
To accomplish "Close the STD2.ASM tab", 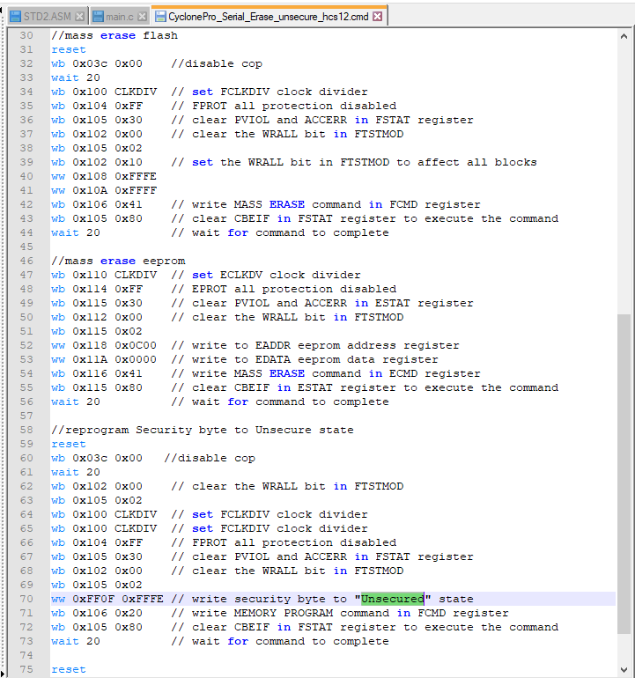I will tap(80, 17).
